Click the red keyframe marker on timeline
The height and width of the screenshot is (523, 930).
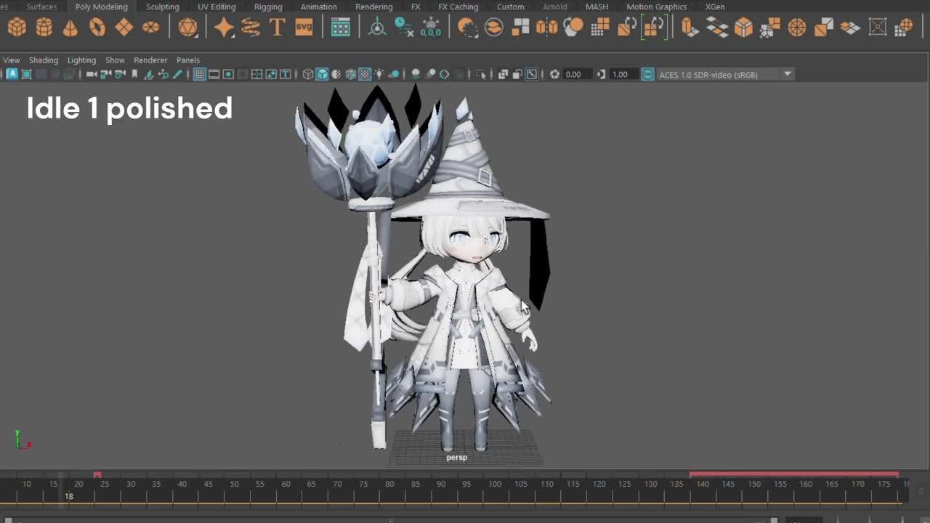97,475
